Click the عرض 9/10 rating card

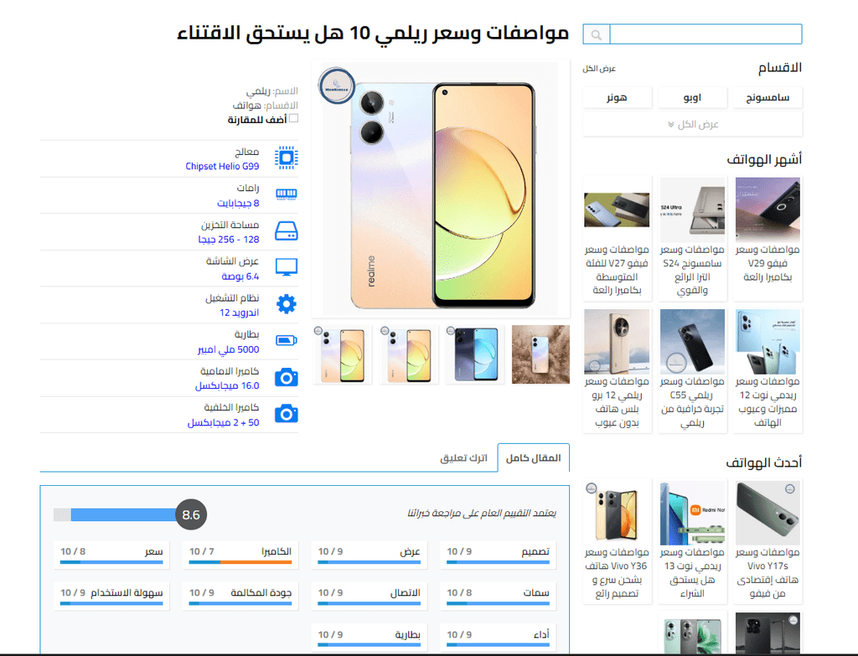370,555
